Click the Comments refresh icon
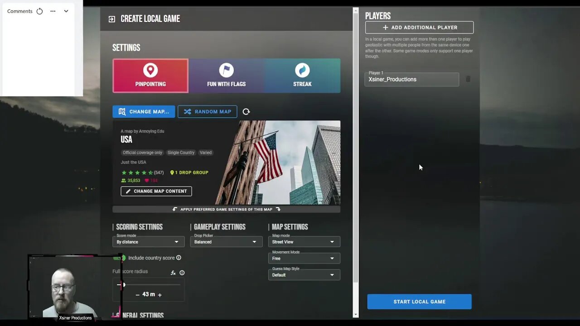The height and width of the screenshot is (326, 580). point(39,11)
